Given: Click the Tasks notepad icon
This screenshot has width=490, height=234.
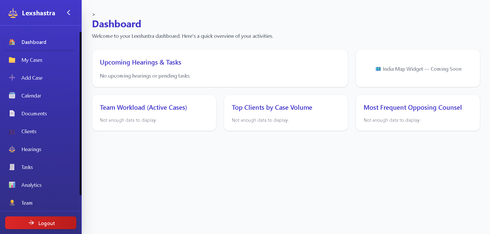Looking at the screenshot, I should point(12,167).
